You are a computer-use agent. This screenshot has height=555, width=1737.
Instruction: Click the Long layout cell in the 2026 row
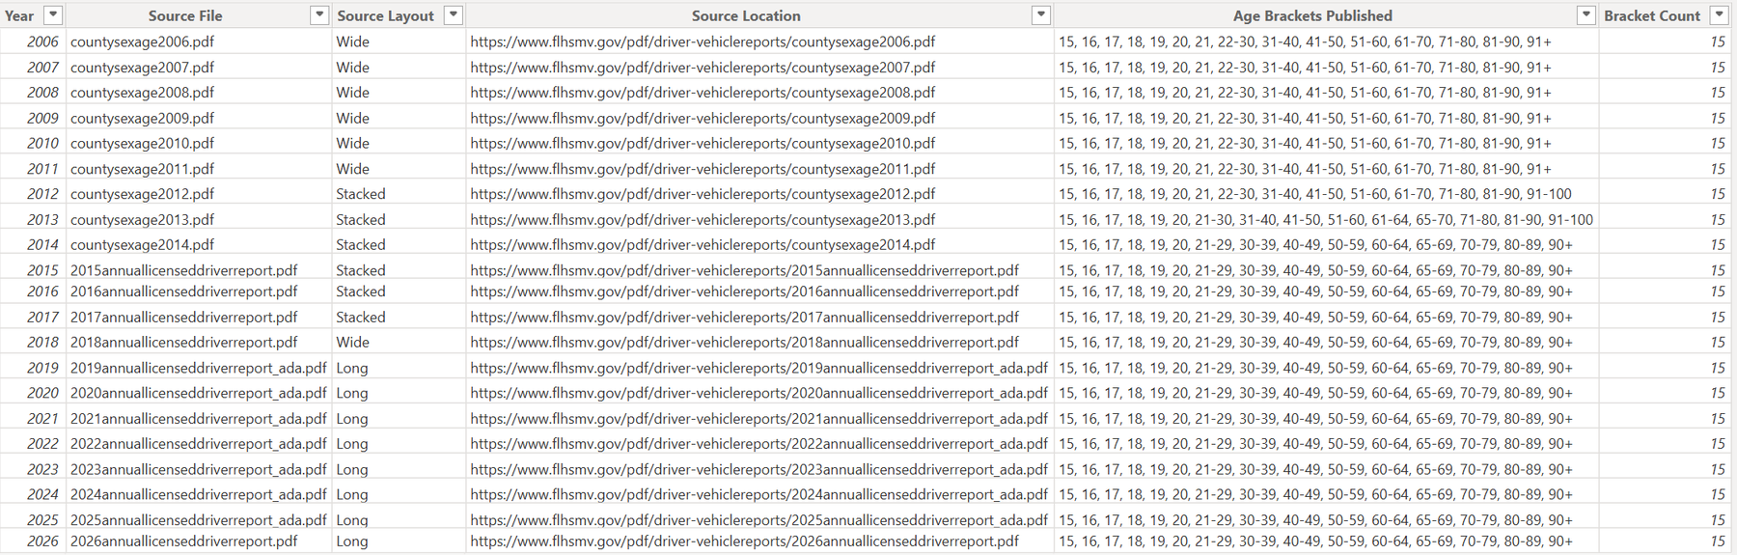[351, 541]
